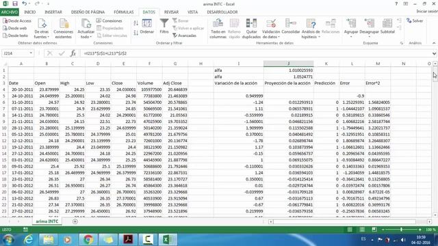Viewport: 438px width, 246px height.
Task: Open Actualizar todo dropdown
Action: [86, 29]
